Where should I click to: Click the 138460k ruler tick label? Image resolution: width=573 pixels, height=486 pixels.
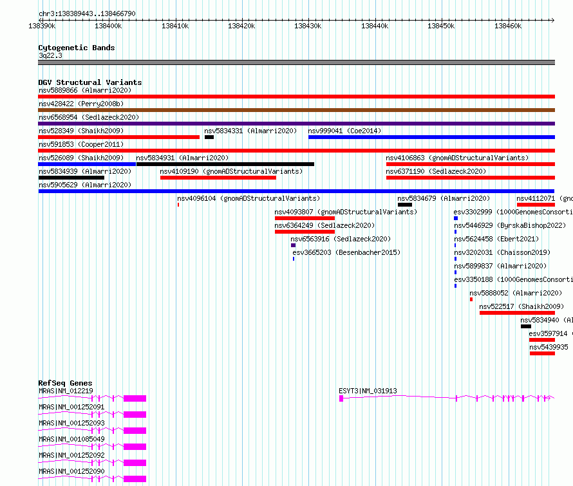[508, 26]
